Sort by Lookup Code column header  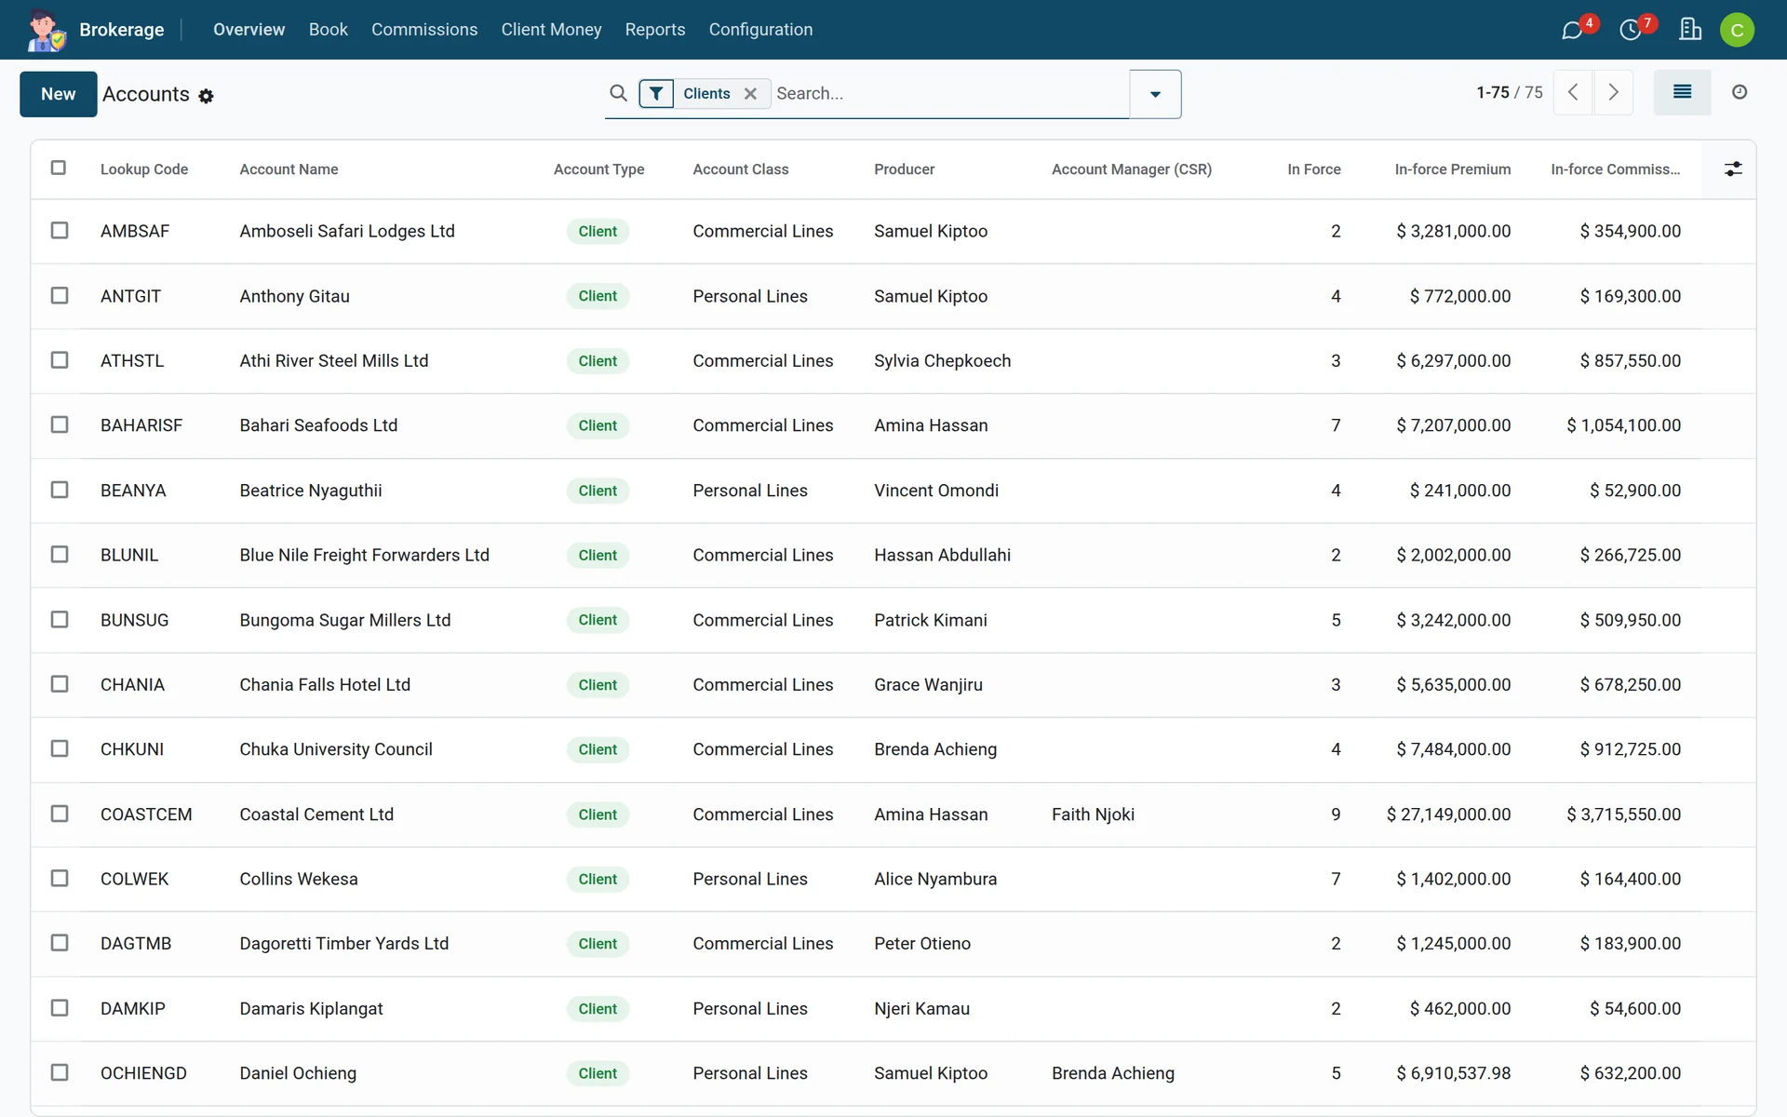click(144, 169)
